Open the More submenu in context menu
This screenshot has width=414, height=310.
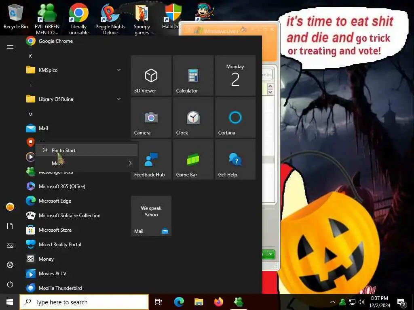87,163
